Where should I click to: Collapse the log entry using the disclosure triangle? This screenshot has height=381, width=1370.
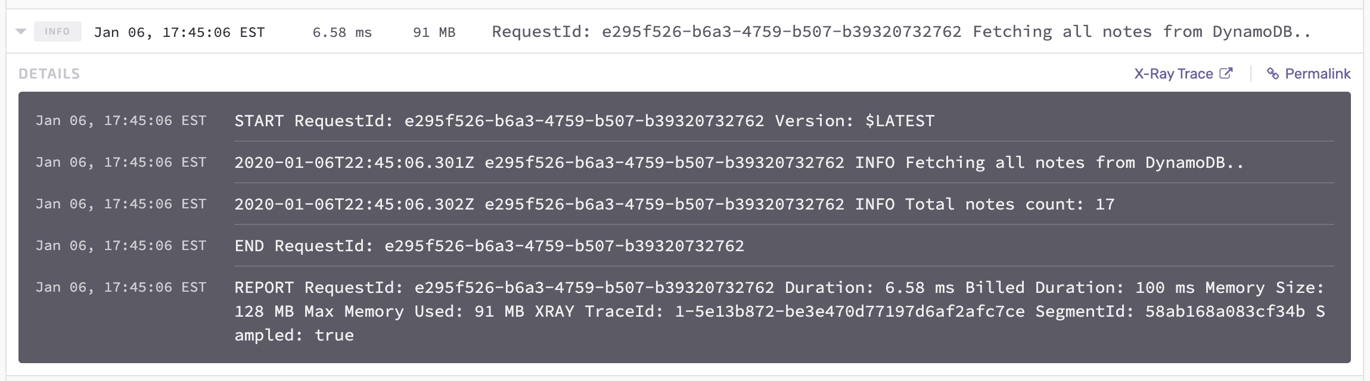coord(21,32)
